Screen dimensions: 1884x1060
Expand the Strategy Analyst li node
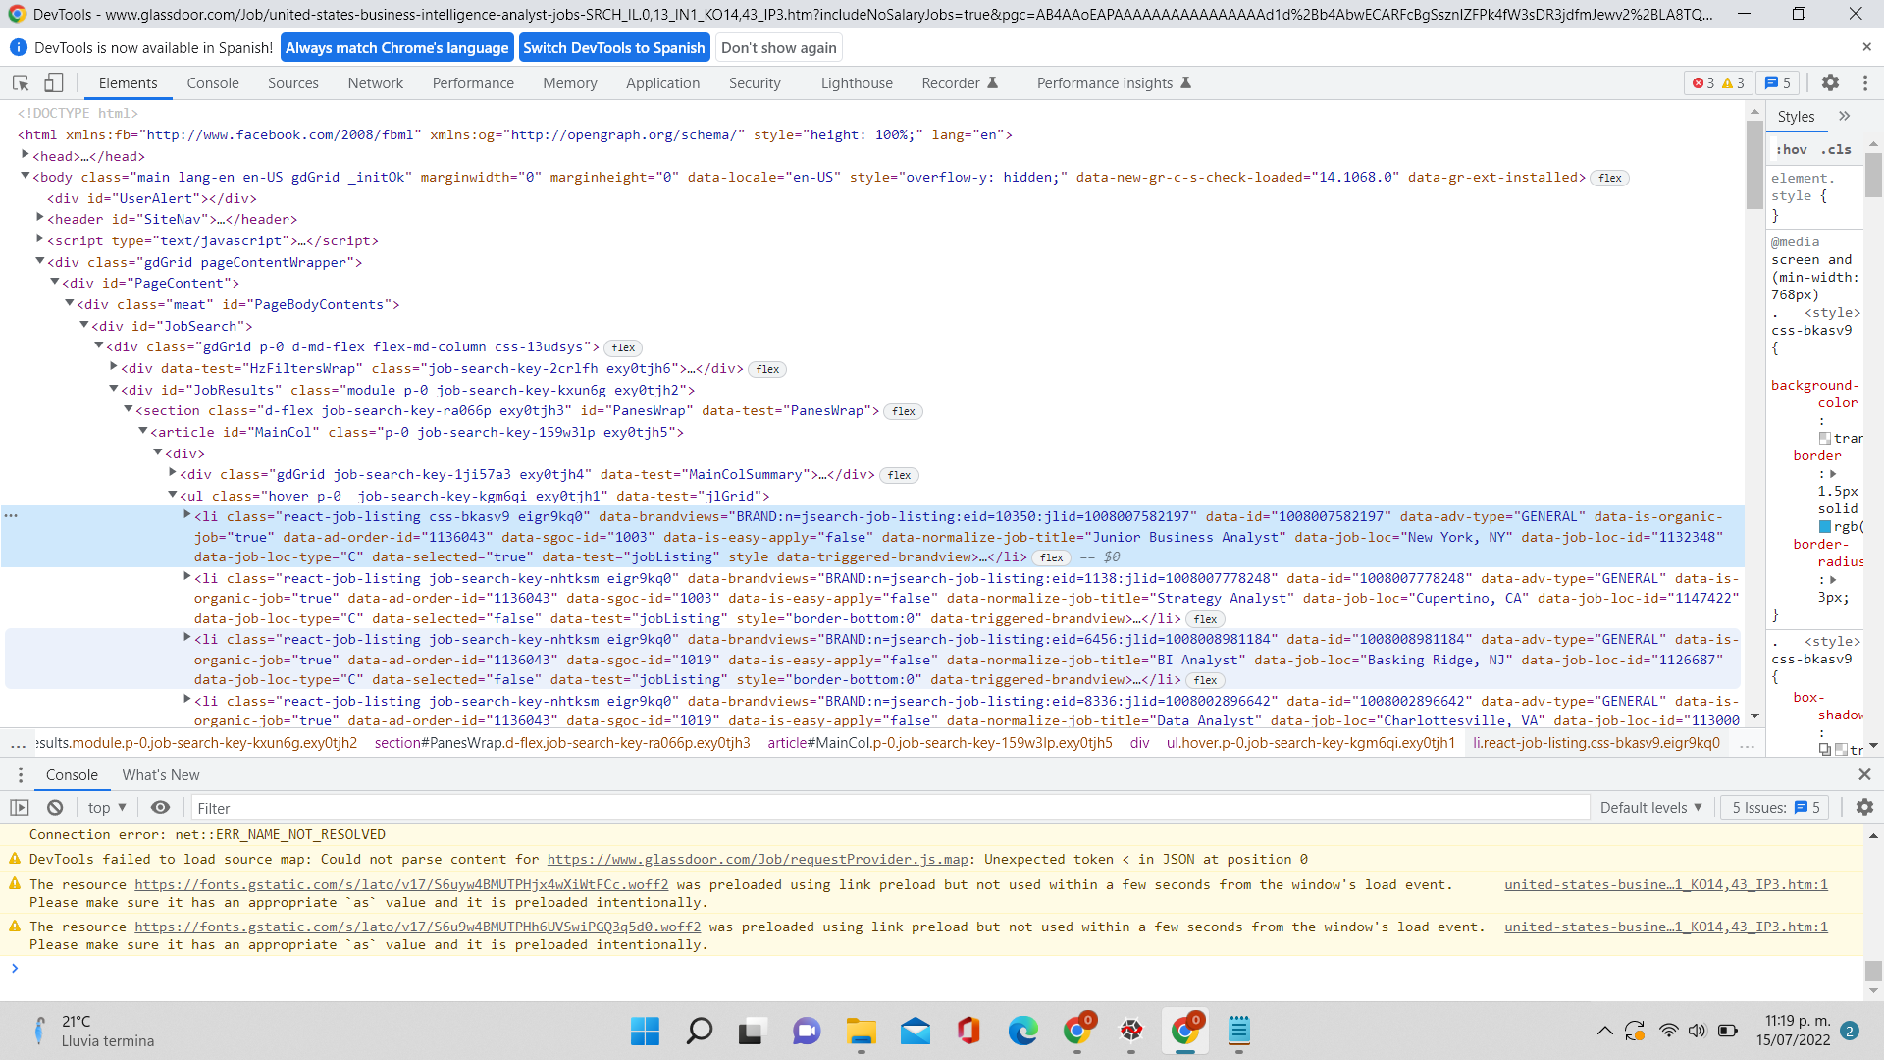click(187, 577)
